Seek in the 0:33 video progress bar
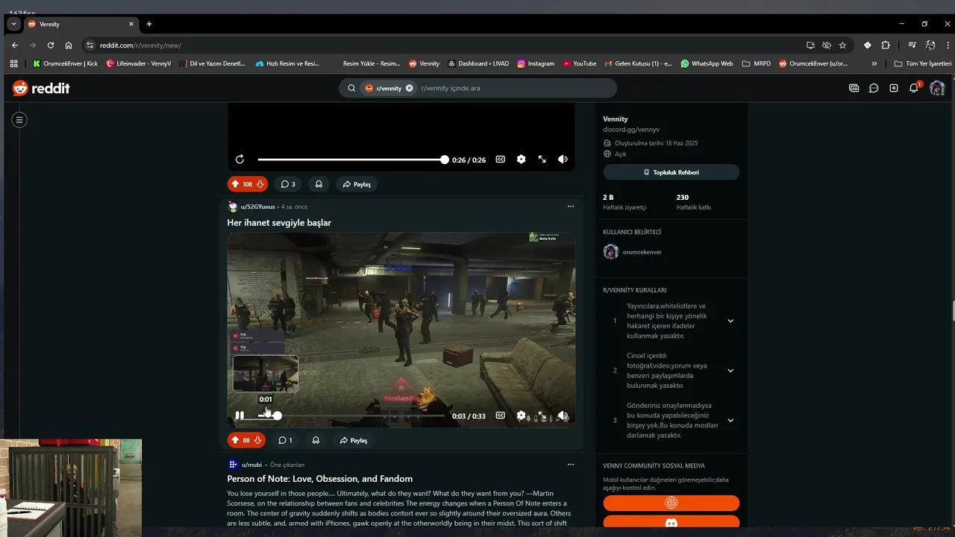Screen dimensions: 955x537 [351, 415]
